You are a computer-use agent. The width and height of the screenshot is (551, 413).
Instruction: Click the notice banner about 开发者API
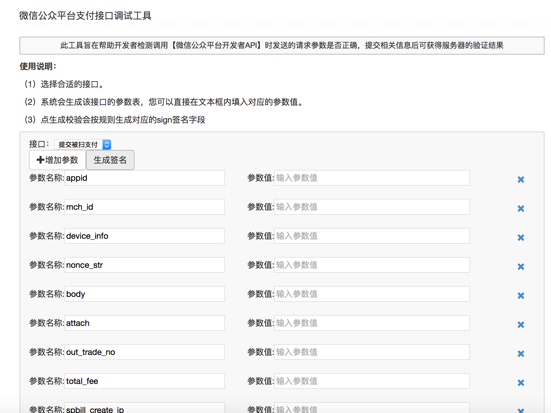282,45
